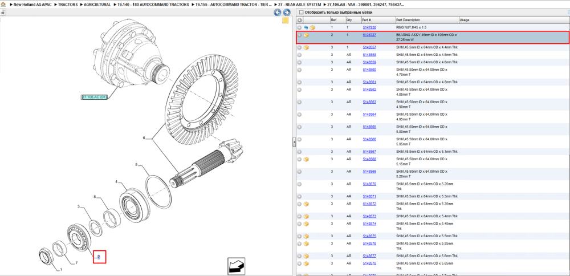Toggle grey selector circle for part 5148560
The width and height of the screenshot is (570, 276).
click(x=300, y=70)
